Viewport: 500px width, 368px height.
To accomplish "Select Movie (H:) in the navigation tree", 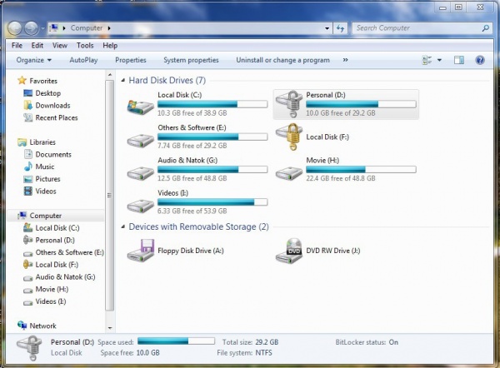I will [46, 289].
